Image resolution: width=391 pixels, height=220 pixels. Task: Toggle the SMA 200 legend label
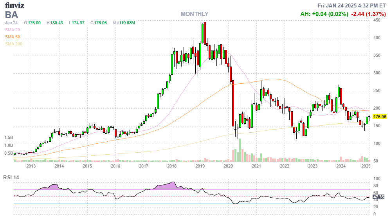(13, 44)
